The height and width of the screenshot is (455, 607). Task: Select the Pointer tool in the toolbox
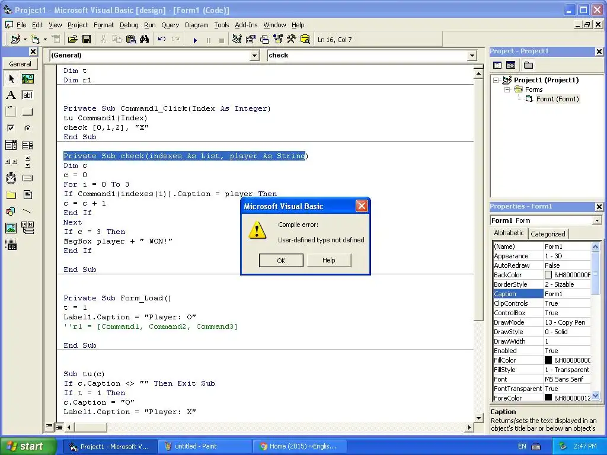point(11,79)
